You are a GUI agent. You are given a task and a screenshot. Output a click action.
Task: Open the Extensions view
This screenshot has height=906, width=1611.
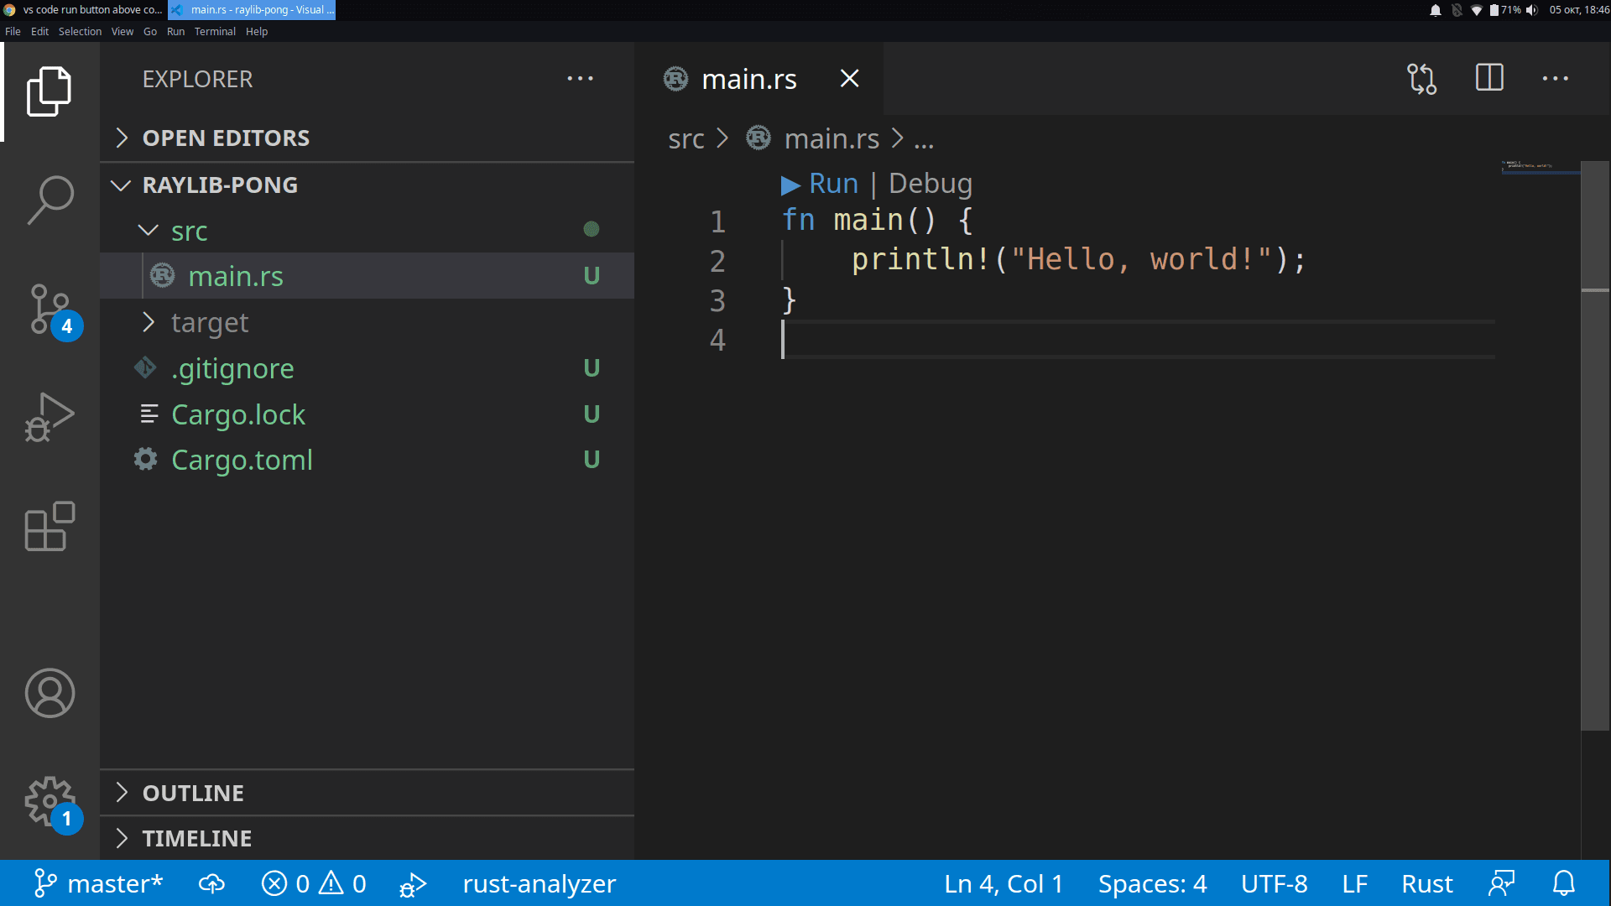point(50,526)
